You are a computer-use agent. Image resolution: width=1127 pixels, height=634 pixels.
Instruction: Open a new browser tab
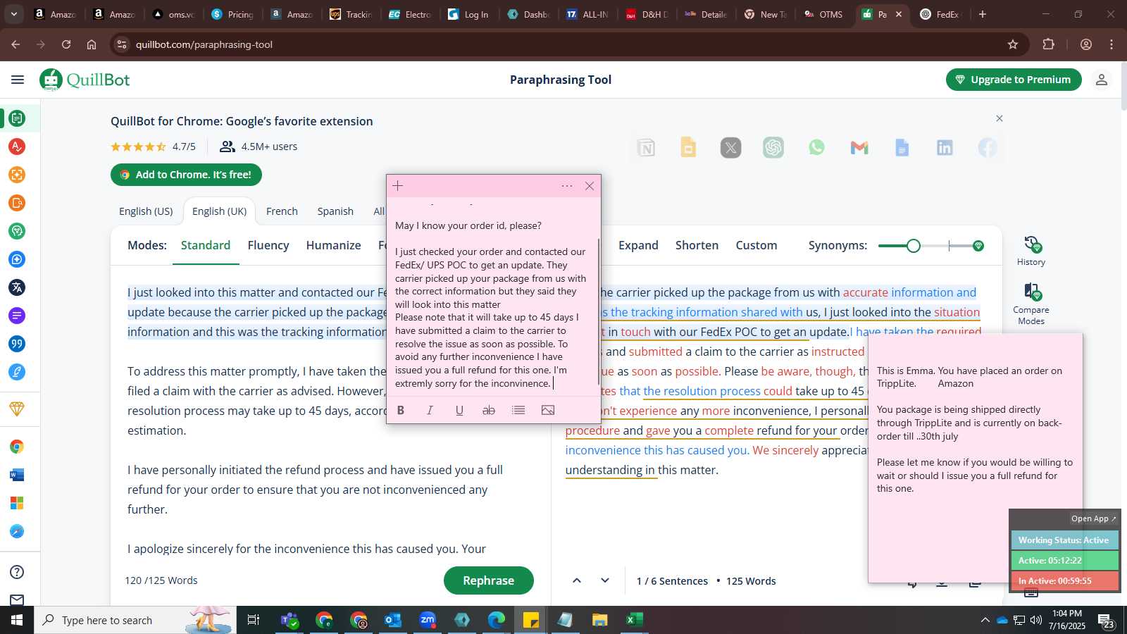[x=983, y=14]
